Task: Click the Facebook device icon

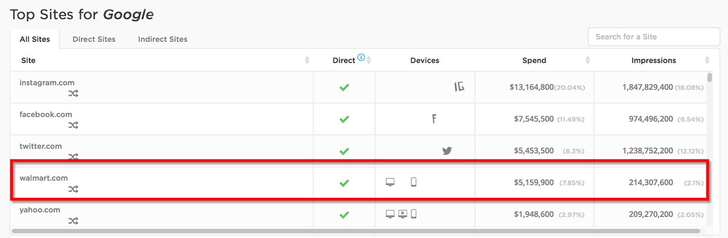Action: pyautogui.click(x=434, y=118)
